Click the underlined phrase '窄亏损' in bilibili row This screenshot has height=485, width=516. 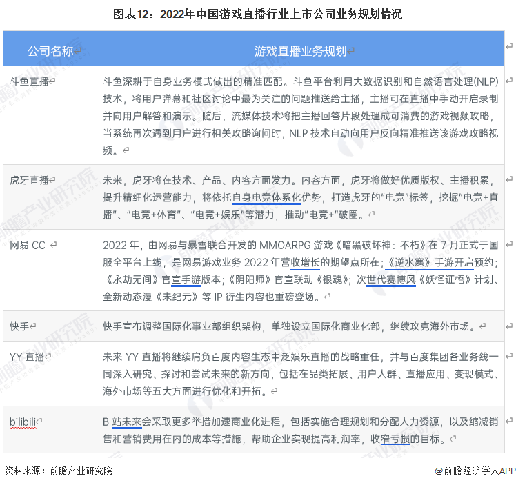tap(395, 439)
